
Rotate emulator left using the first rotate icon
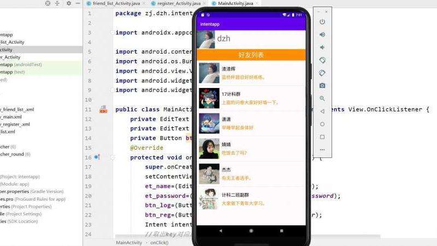(x=322, y=60)
